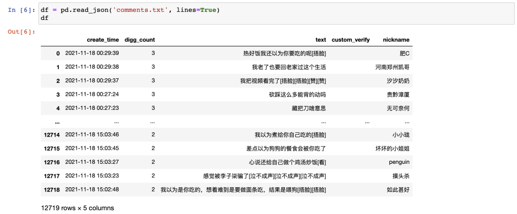
Task: Click timestamp 2021-11-18 15:03:23
Action: click(x=92, y=176)
